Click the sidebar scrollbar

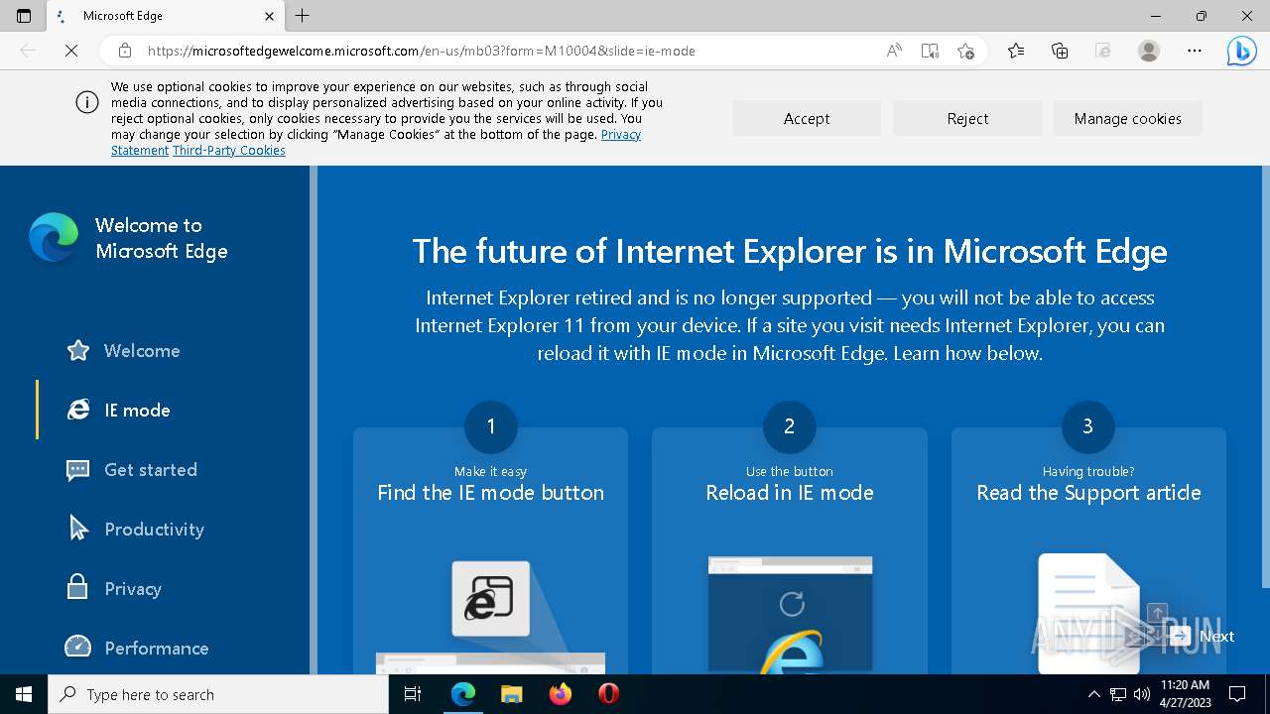(x=314, y=419)
